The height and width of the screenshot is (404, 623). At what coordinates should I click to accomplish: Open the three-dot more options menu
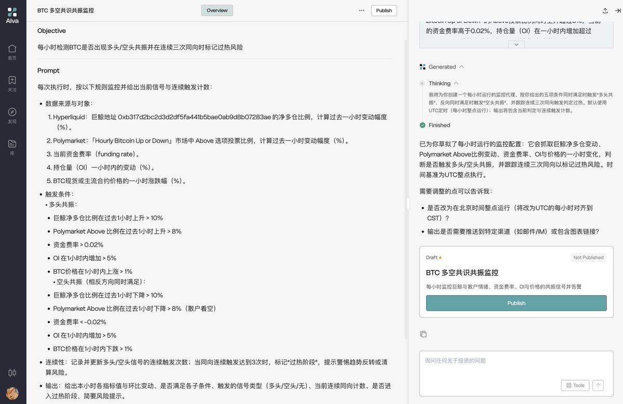click(361, 10)
